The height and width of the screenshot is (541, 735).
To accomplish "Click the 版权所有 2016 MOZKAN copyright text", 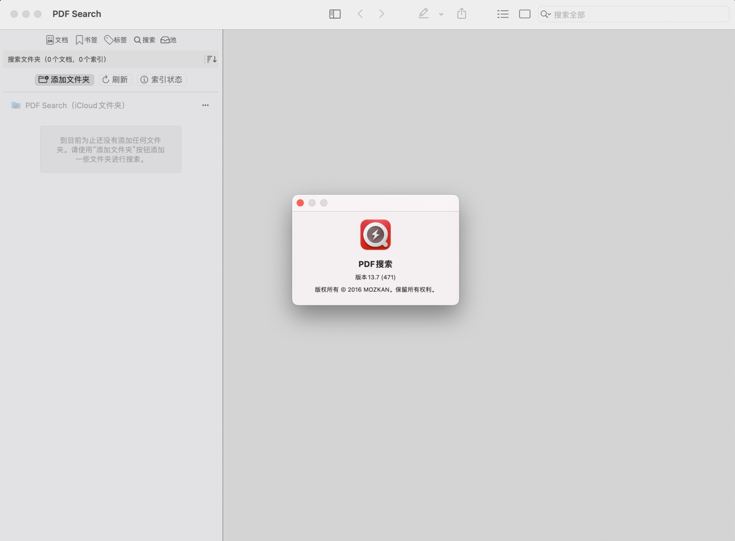I will [x=375, y=290].
